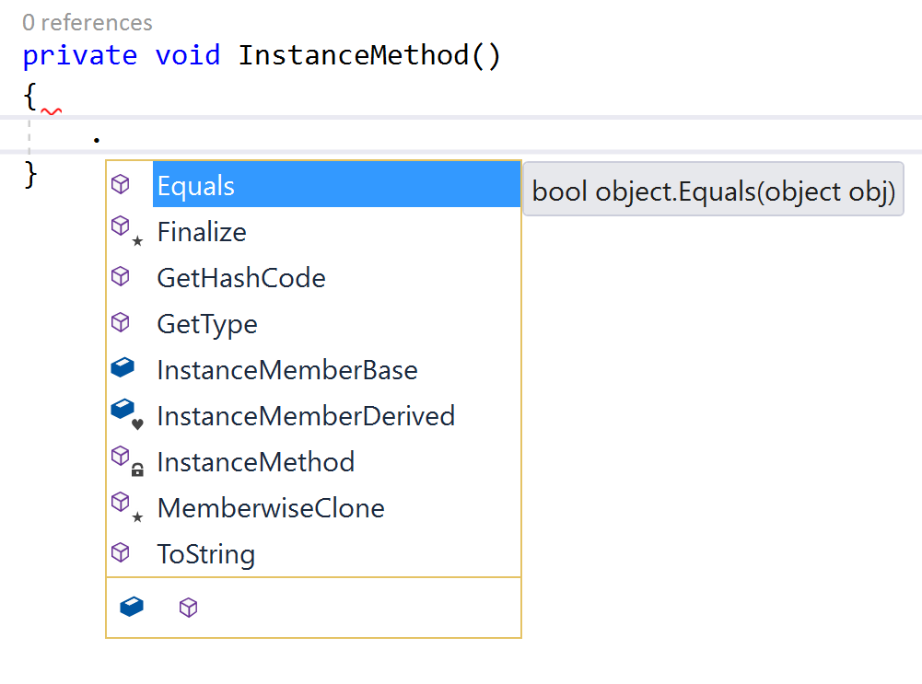Click the starred cube icon beside MemberwiseClone
The width and height of the screenshot is (922, 684).
127,506
